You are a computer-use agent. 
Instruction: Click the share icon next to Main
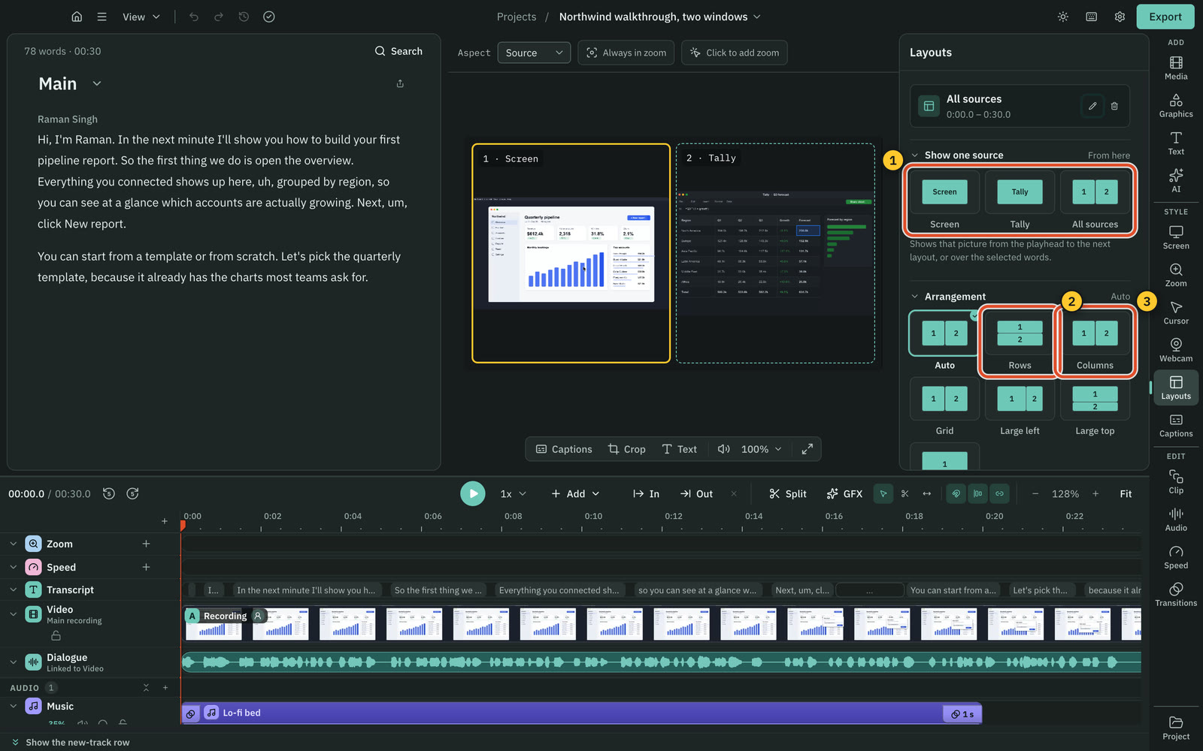point(400,83)
